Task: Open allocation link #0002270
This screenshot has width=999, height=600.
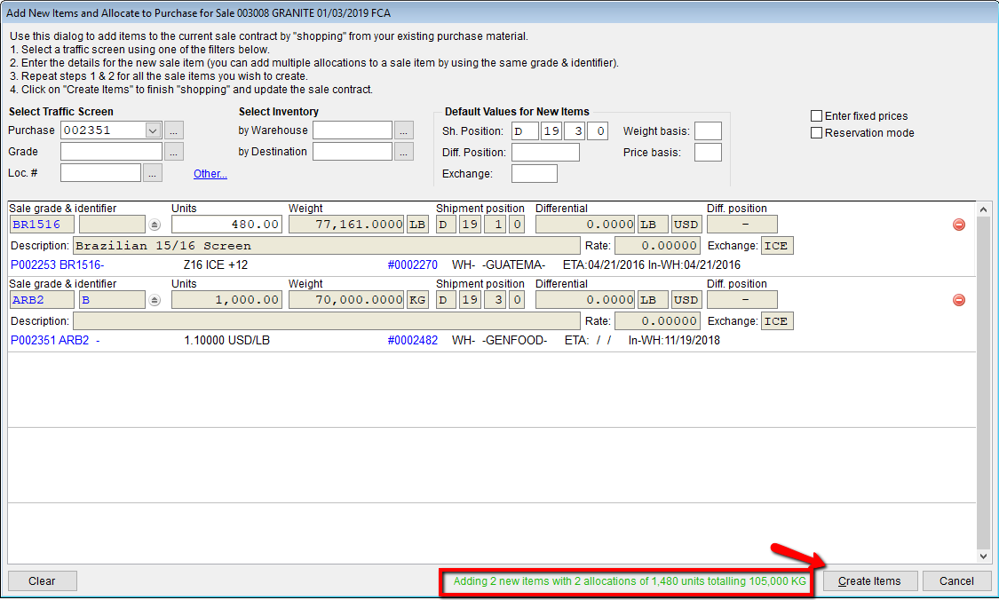Action: tap(413, 265)
